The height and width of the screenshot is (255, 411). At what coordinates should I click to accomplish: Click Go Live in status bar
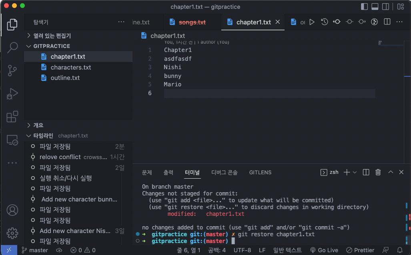pyautogui.click(x=324, y=250)
